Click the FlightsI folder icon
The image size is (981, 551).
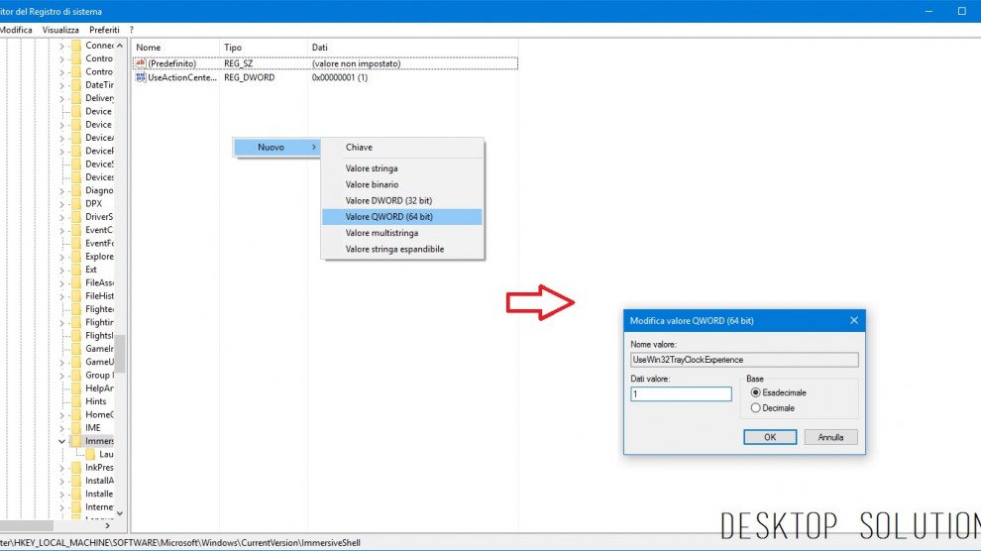(x=76, y=336)
